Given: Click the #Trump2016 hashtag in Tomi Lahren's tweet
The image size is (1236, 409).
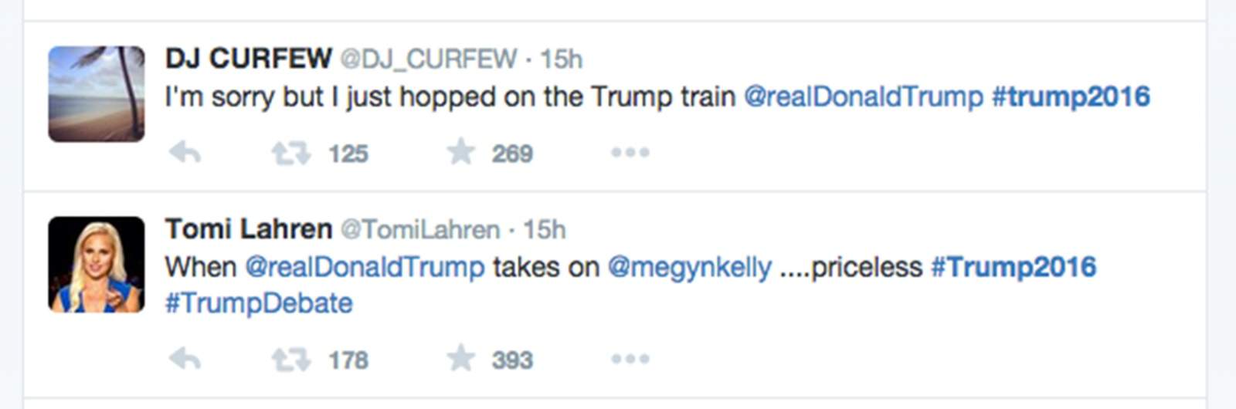Looking at the screenshot, I should click(x=1014, y=267).
